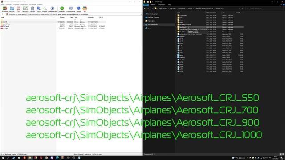The width and height of the screenshot is (285, 160).
Task: Select the last PDF file row in WinRAR
Action: (x=53, y=28)
